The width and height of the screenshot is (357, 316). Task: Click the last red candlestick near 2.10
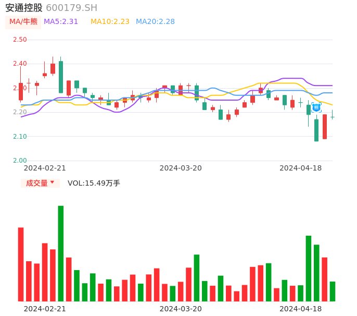coord(325,127)
